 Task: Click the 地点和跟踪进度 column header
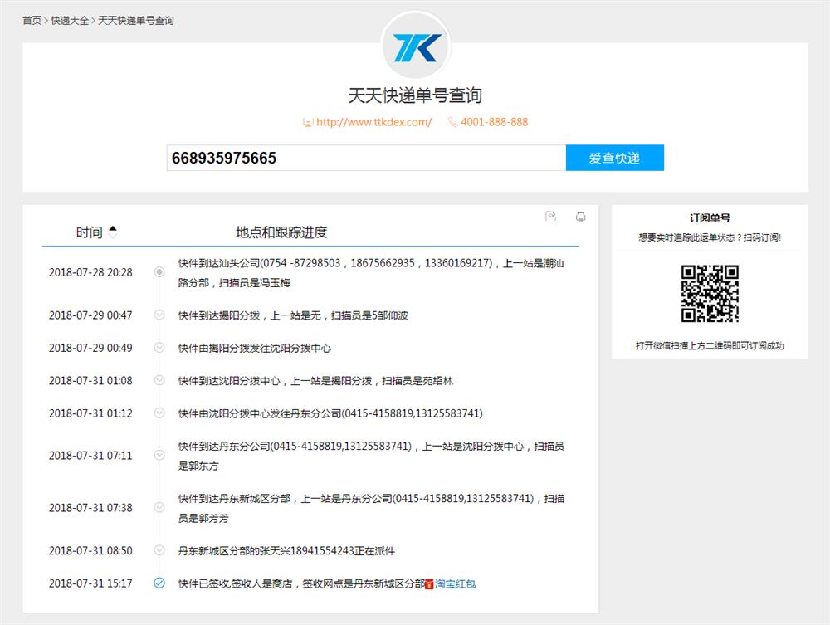point(281,232)
